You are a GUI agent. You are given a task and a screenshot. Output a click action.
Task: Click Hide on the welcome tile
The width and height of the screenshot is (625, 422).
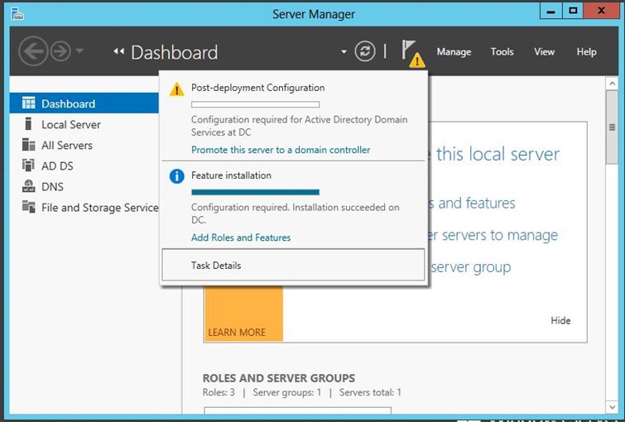click(560, 320)
